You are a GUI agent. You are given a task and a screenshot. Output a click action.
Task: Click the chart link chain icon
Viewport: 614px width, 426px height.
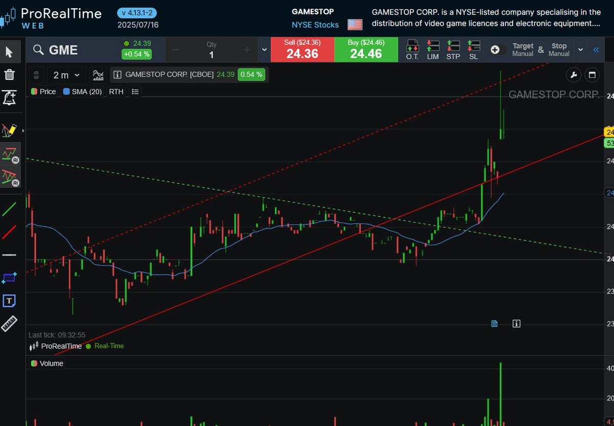click(36, 75)
